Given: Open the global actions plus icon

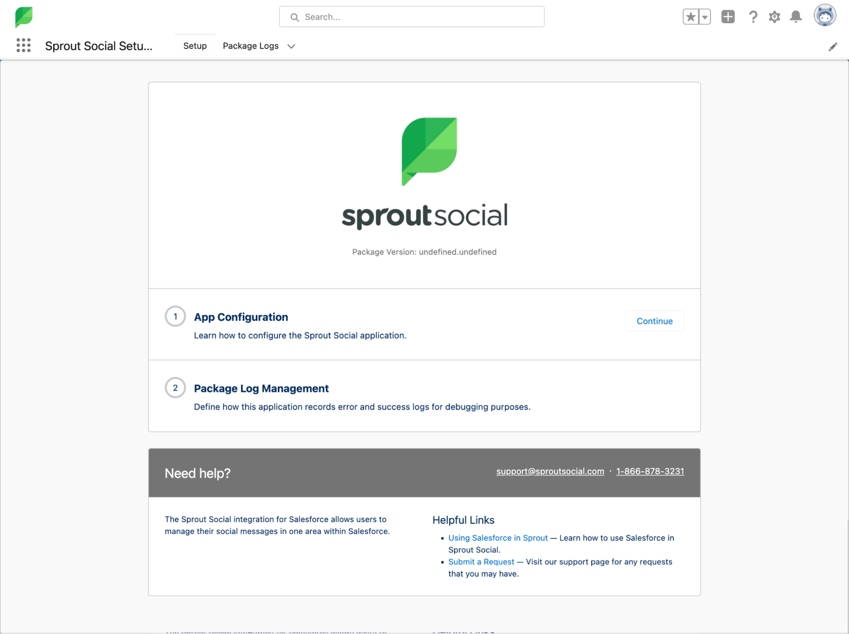Looking at the screenshot, I should point(728,17).
